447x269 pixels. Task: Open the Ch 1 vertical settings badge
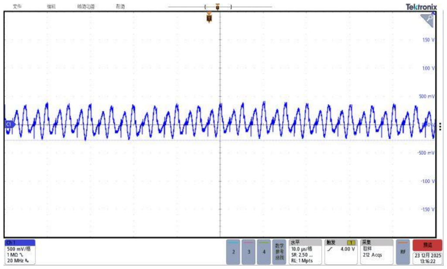coord(20,252)
